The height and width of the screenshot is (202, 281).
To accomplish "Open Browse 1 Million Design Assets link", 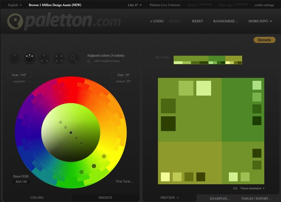I will (x=55, y=5).
